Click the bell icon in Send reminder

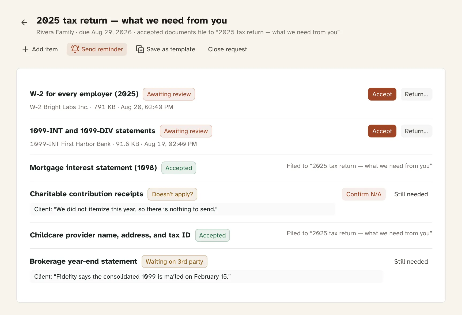[x=75, y=49]
